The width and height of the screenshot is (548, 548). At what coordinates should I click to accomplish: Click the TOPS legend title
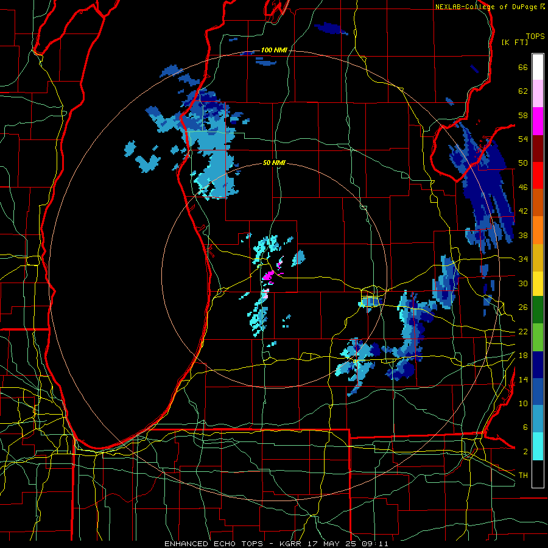click(535, 37)
